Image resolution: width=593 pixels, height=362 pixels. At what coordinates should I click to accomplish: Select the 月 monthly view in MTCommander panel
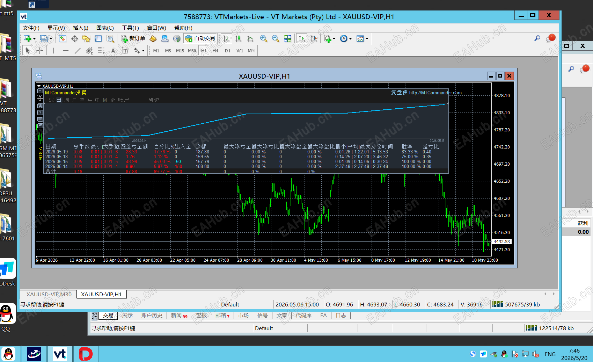click(74, 100)
